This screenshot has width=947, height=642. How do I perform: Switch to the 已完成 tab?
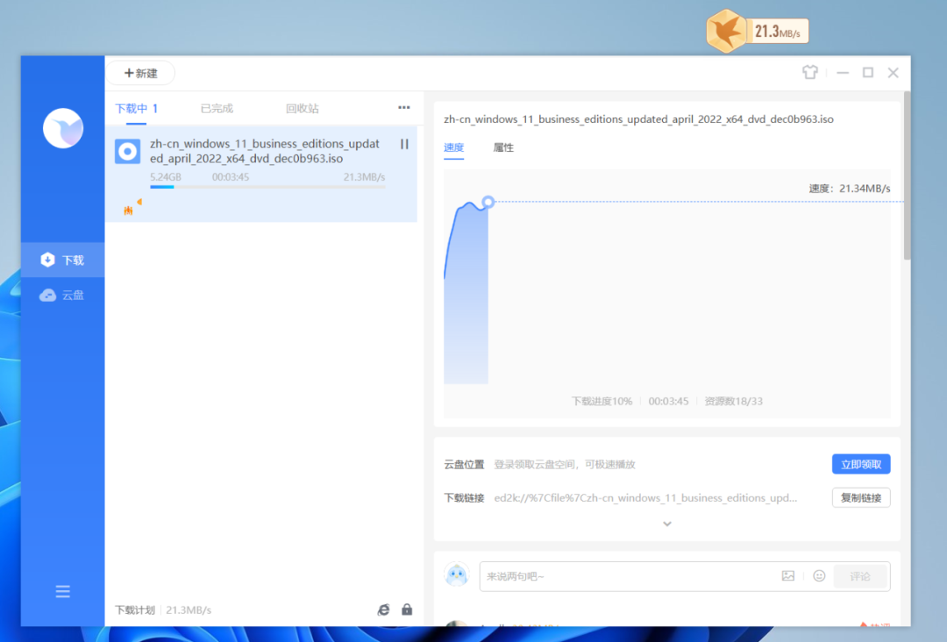pos(217,109)
